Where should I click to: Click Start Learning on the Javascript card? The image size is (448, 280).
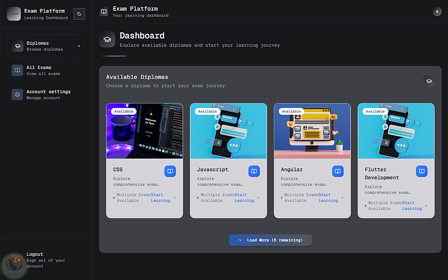(244, 198)
